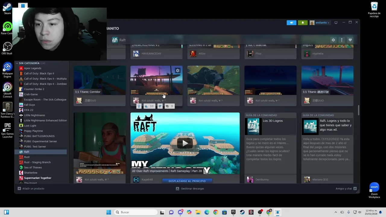Viewport: 386px width, 217px height.
Task: Open Gestionar descargas
Action: tap(190, 189)
